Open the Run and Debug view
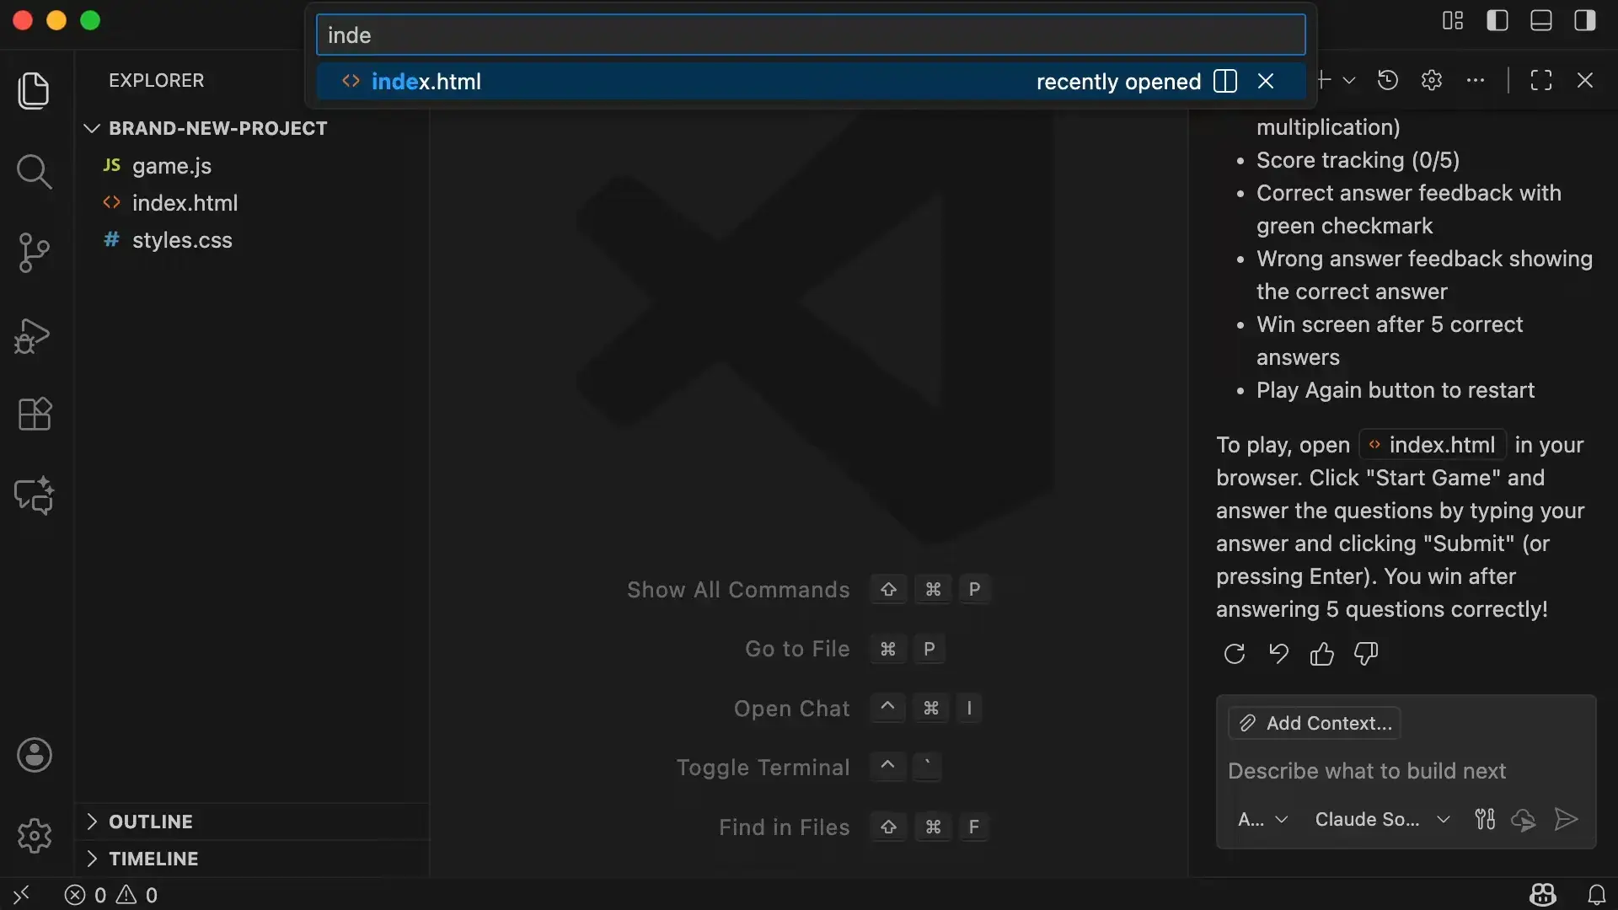1618x910 pixels. coord(34,335)
